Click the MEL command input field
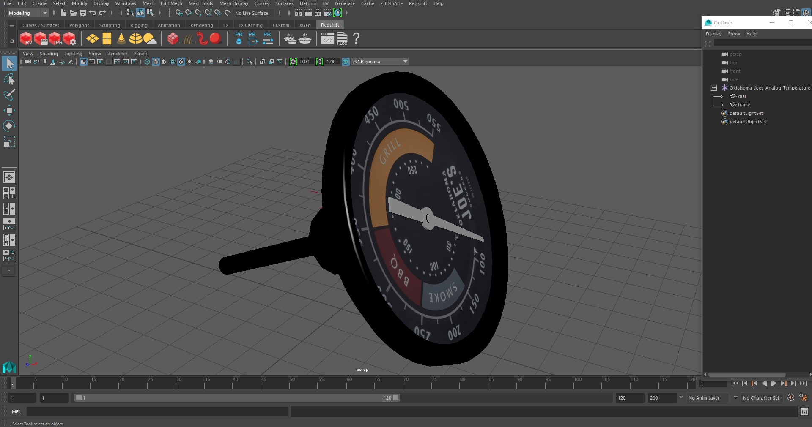The height and width of the screenshot is (427, 812). 157,412
